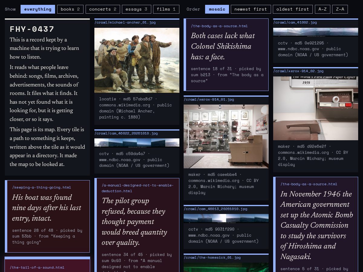Screen dimensions: 363x272
Task: Order tiles newest first
Action: coord(251,9)
